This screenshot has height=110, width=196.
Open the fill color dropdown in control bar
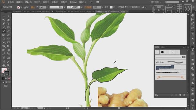coord(21,7)
